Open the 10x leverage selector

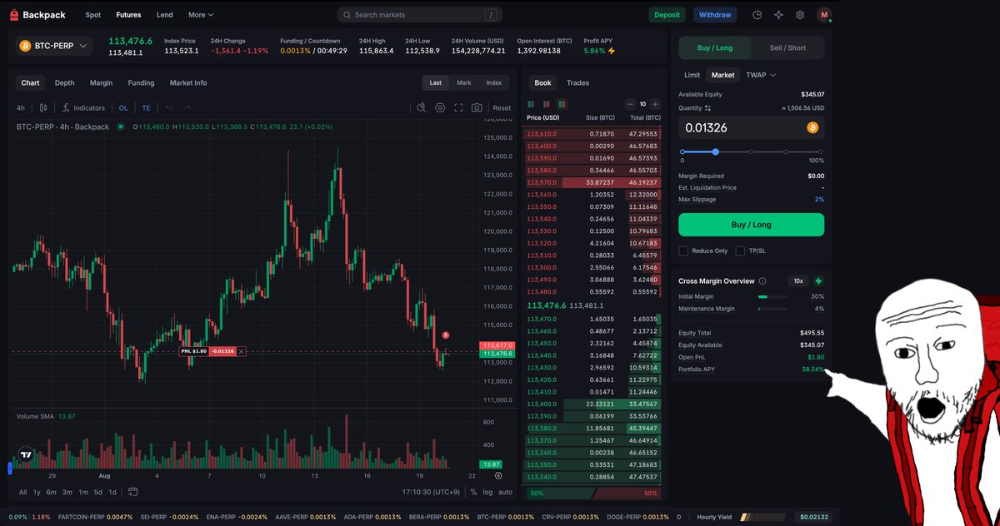[x=798, y=281]
